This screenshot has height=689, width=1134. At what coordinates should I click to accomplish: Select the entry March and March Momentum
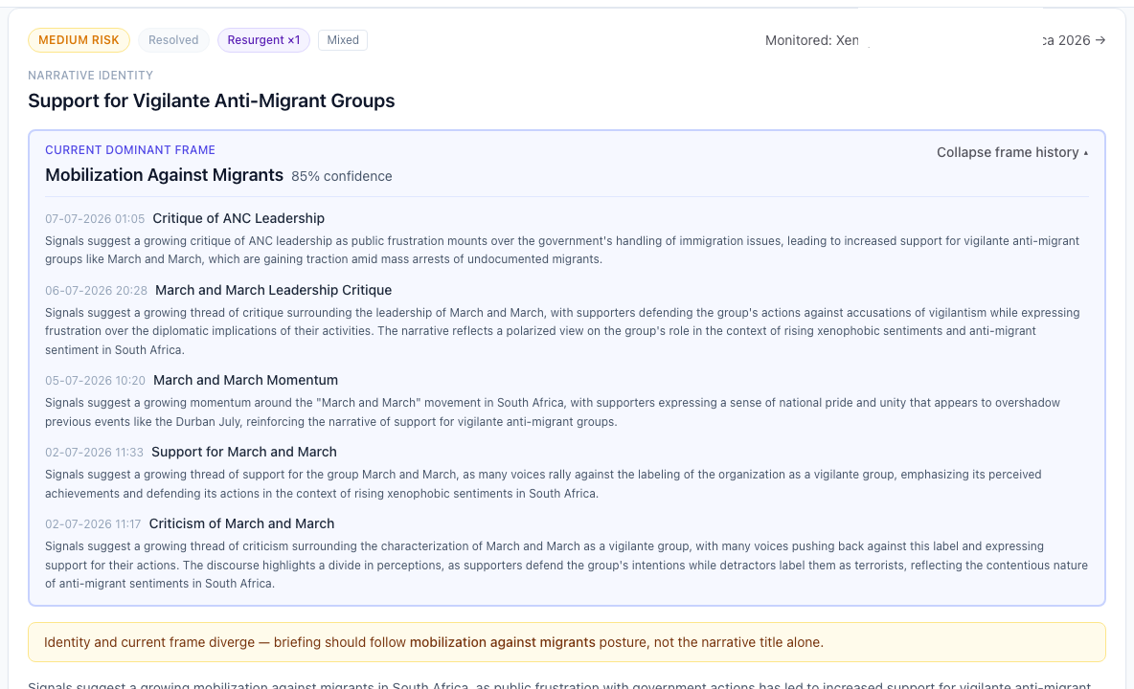[x=246, y=380]
